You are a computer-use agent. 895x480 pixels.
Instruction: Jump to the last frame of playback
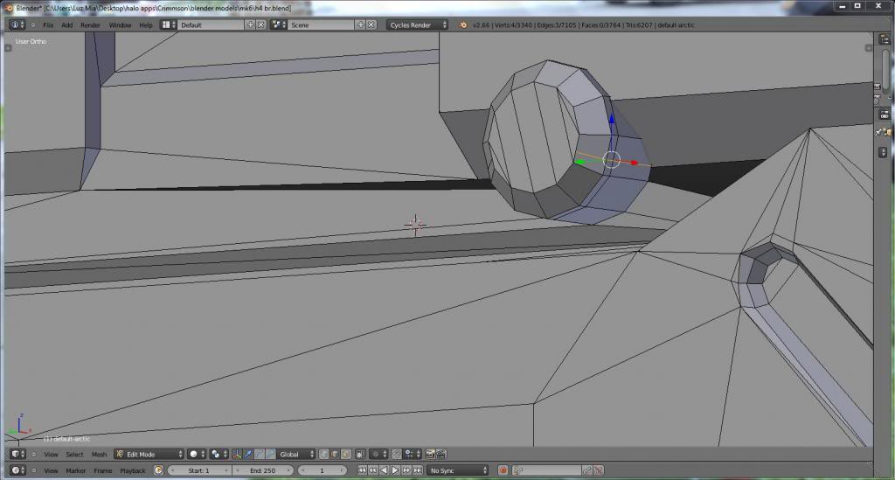click(417, 470)
